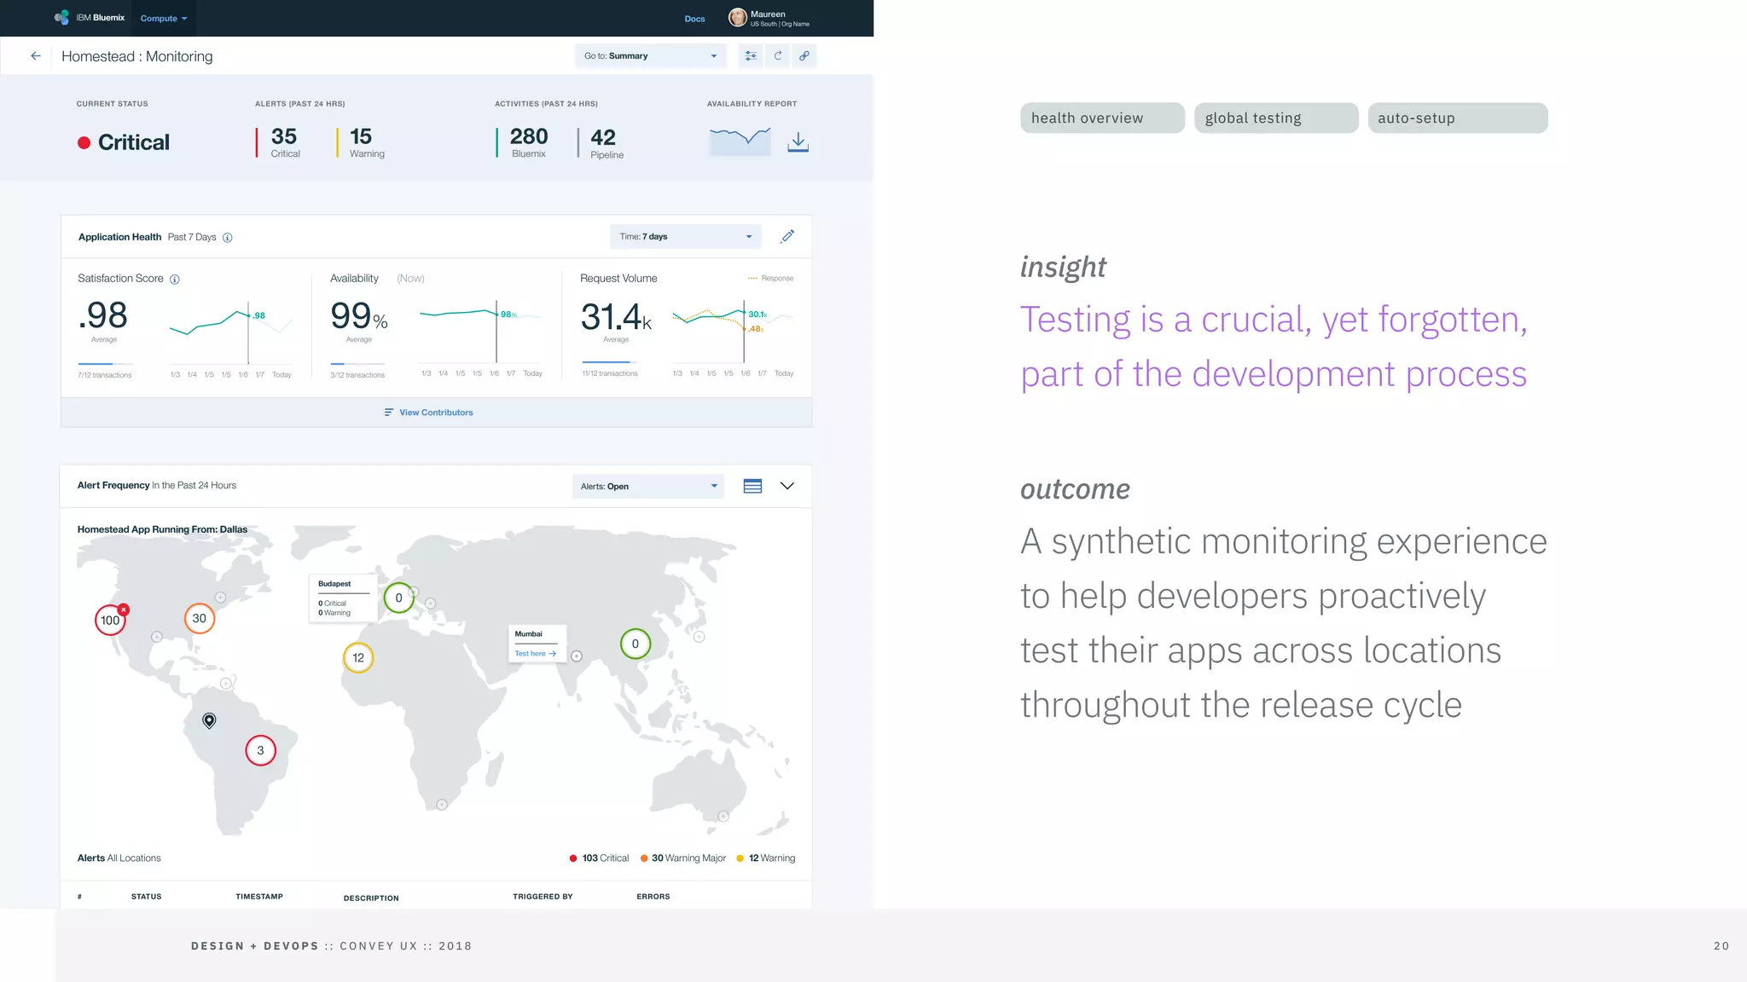
Task: Click the 280 Bluemix activities count
Action: click(x=527, y=142)
